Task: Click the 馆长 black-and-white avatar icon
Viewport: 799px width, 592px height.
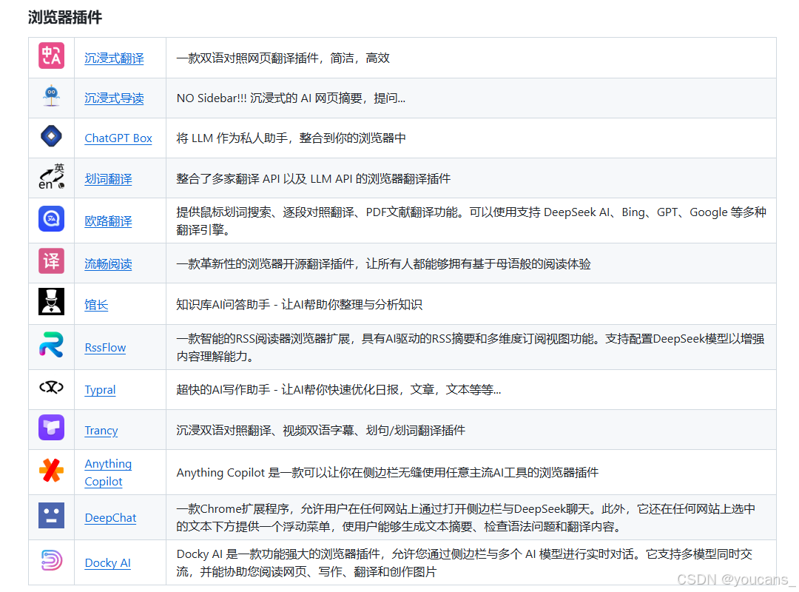Action: [51, 301]
